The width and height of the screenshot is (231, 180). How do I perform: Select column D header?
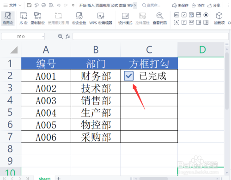(201, 50)
